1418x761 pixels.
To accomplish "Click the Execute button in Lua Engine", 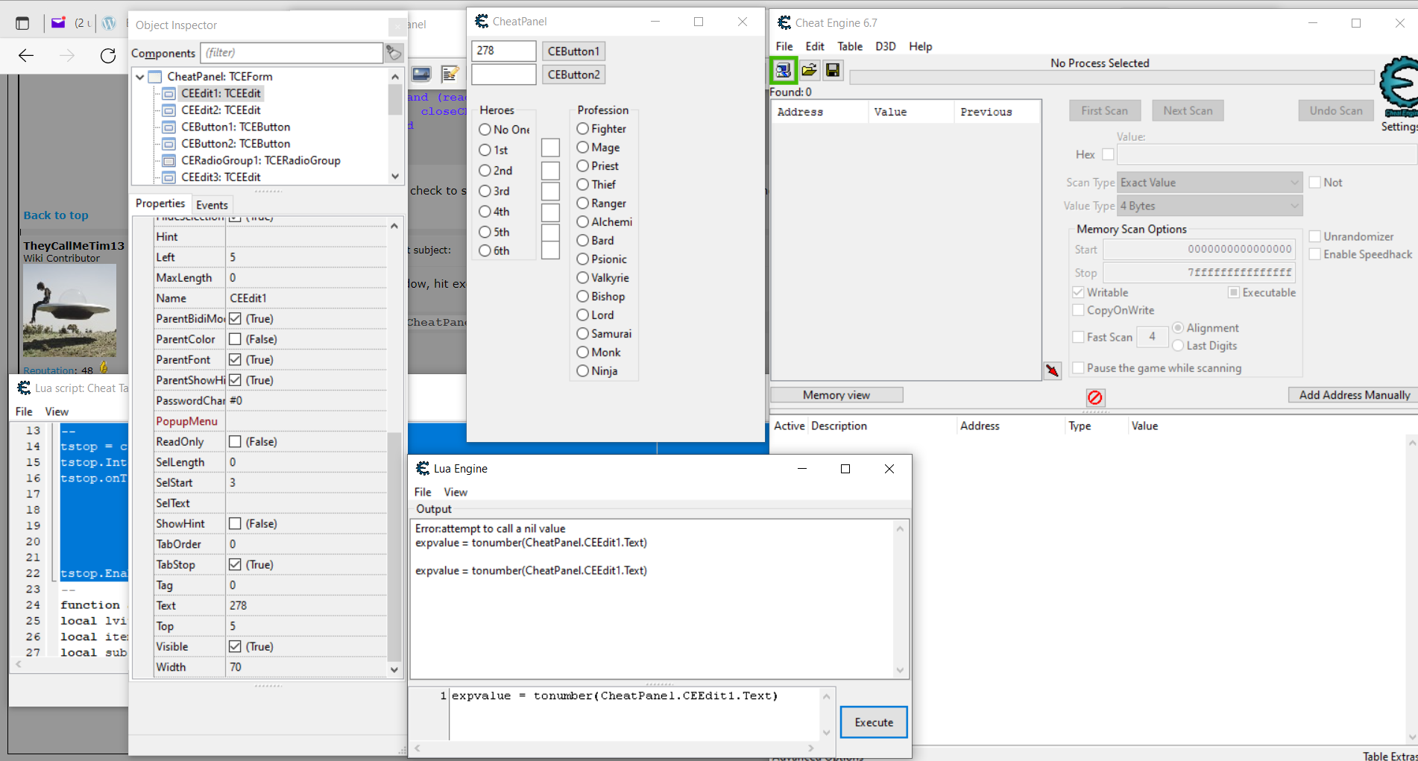I will pos(873,722).
